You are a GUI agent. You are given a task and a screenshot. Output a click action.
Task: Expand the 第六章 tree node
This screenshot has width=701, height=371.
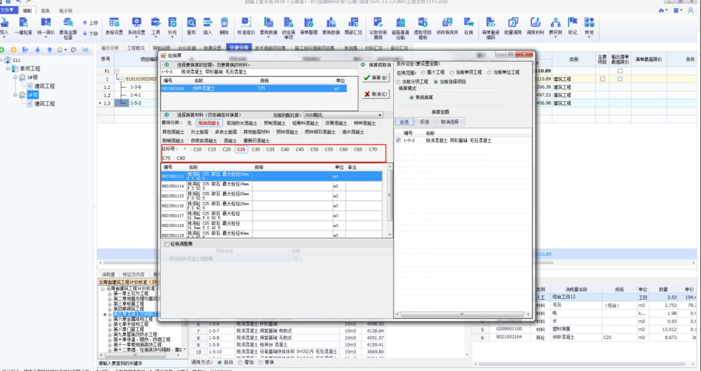110,319
